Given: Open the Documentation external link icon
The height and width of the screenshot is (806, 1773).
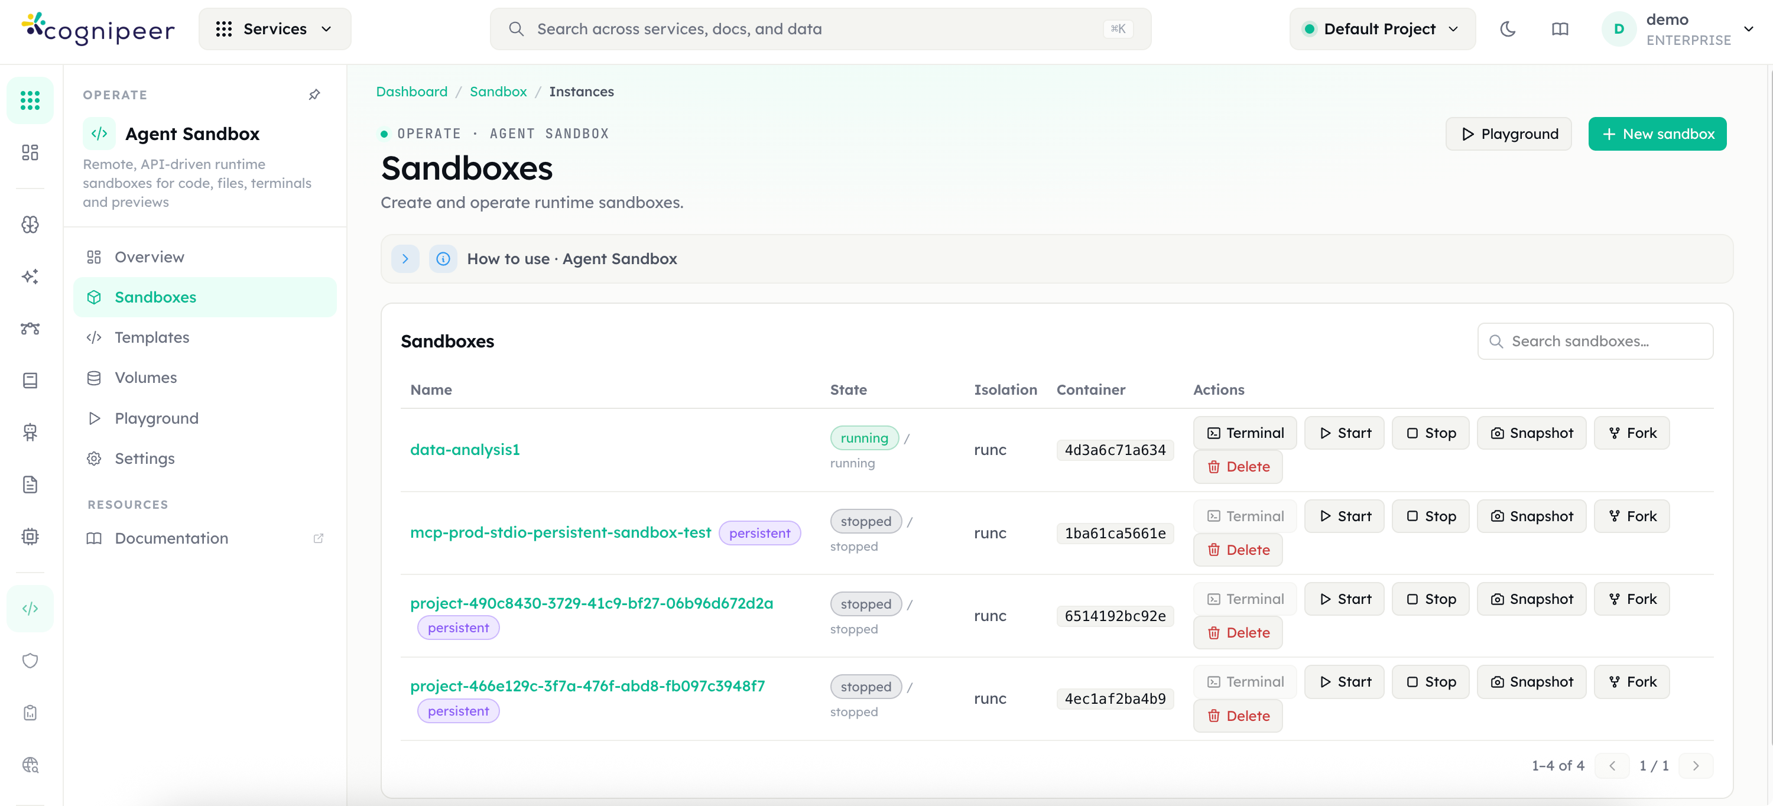Looking at the screenshot, I should [319, 538].
